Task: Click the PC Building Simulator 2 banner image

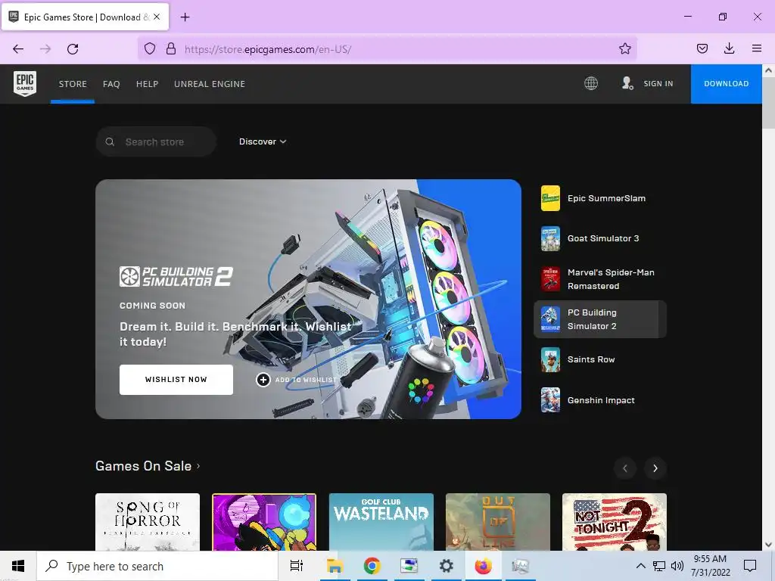Action: click(309, 299)
